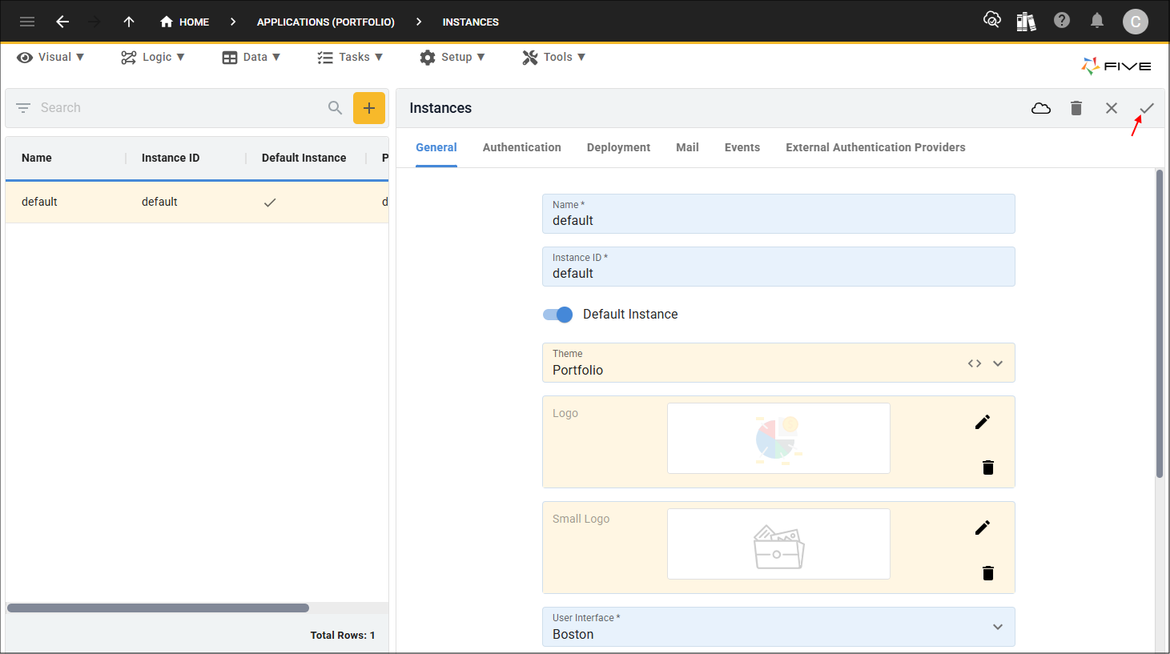Click into the Search field

point(180,108)
